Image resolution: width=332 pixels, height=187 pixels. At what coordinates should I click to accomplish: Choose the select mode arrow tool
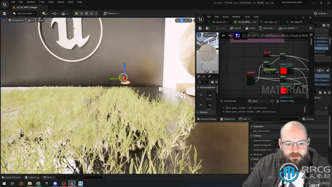pyautogui.click(x=177, y=20)
